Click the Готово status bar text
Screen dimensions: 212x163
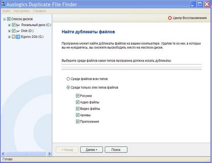pos(8,159)
